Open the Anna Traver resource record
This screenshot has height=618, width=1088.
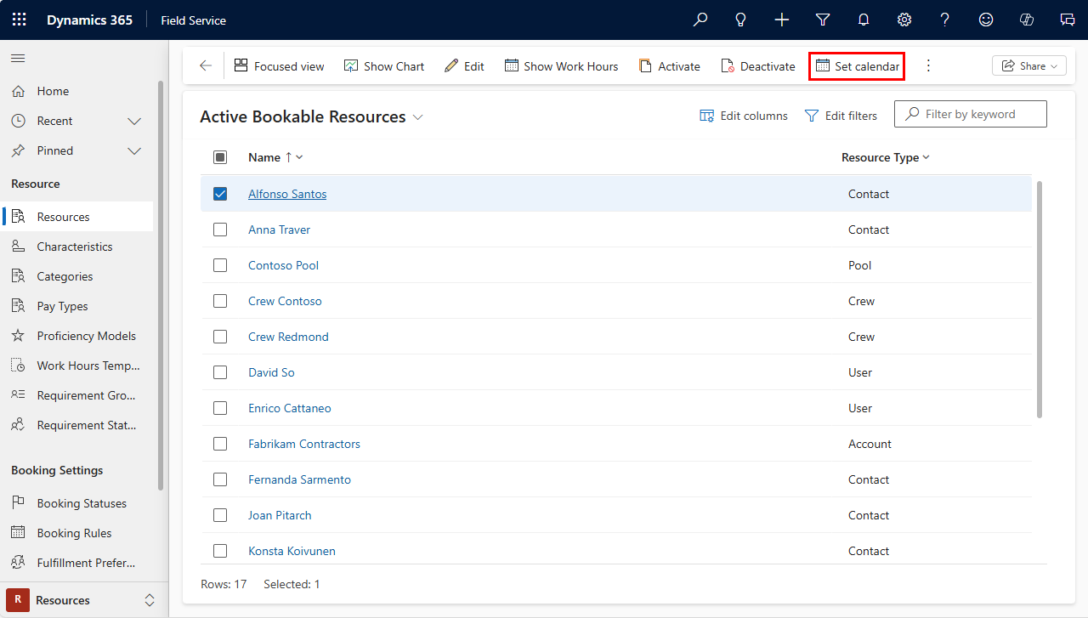[279, 229]
